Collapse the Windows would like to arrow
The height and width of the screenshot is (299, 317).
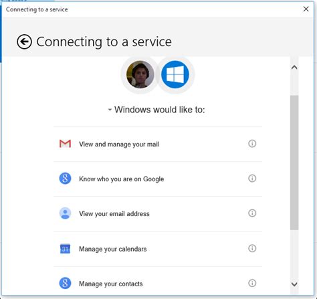pyautogui.click(x=110, y=110)
